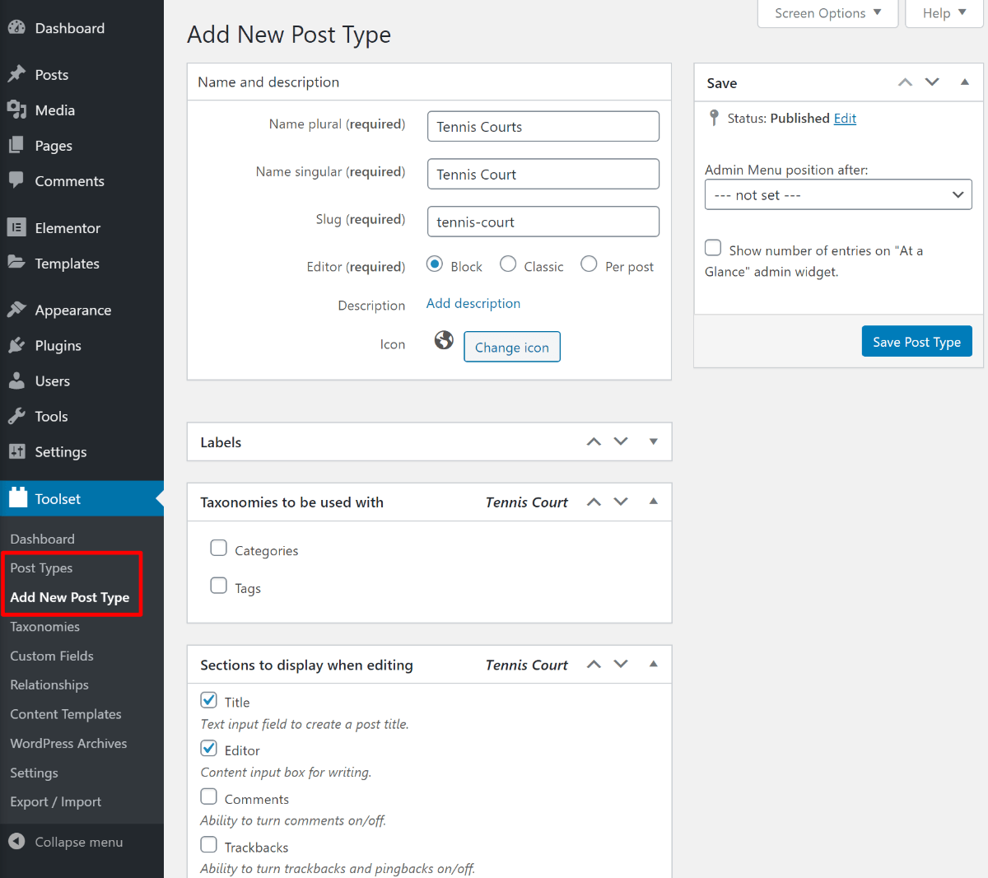This screenshot has width=988, height=878.
Task: Click the Slug text input field
Action: click(x=543, y=222)
